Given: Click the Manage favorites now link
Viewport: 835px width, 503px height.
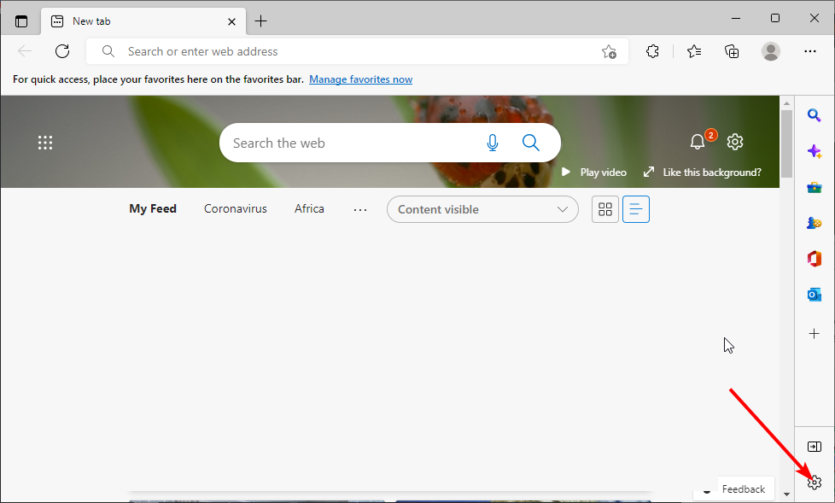Looking at the screenshot, I should (360, 79).
